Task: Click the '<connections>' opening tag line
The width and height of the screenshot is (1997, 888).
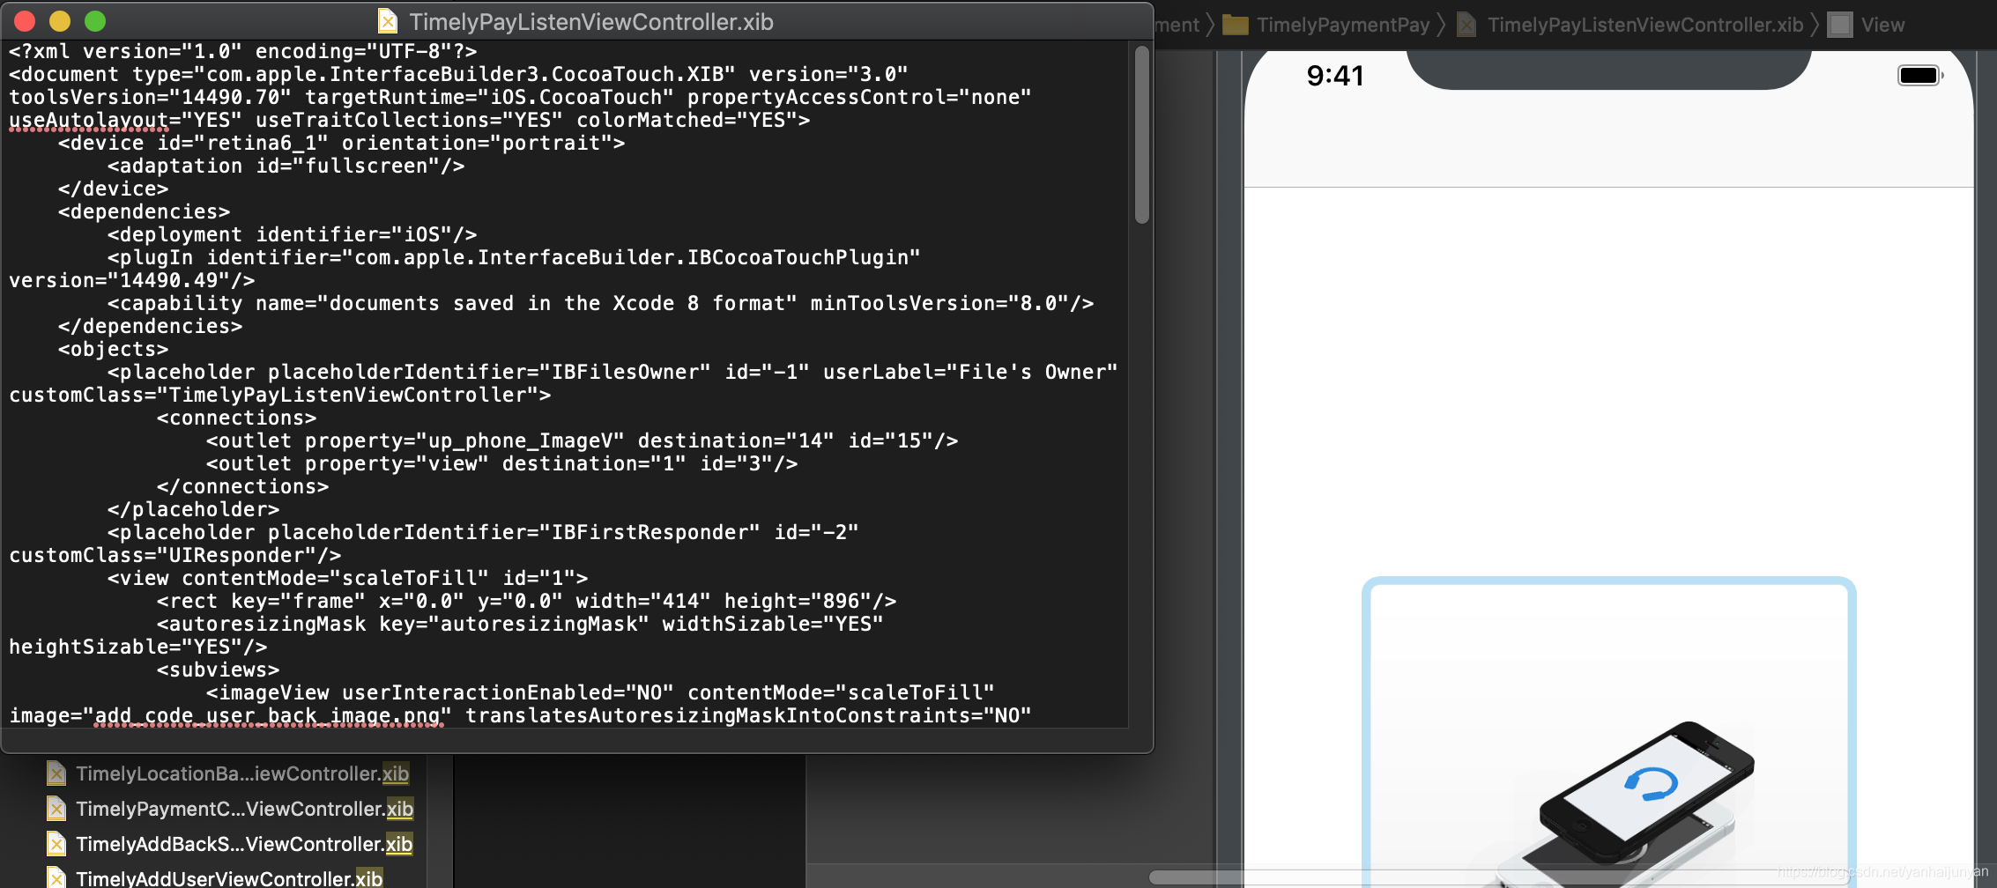Action: 236,418
